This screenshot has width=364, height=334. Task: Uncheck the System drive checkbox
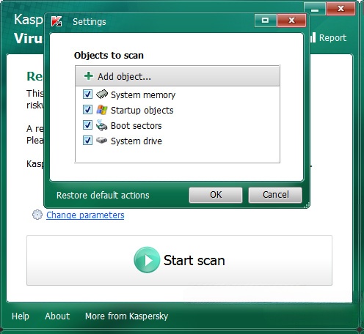[x=87, y=141]
